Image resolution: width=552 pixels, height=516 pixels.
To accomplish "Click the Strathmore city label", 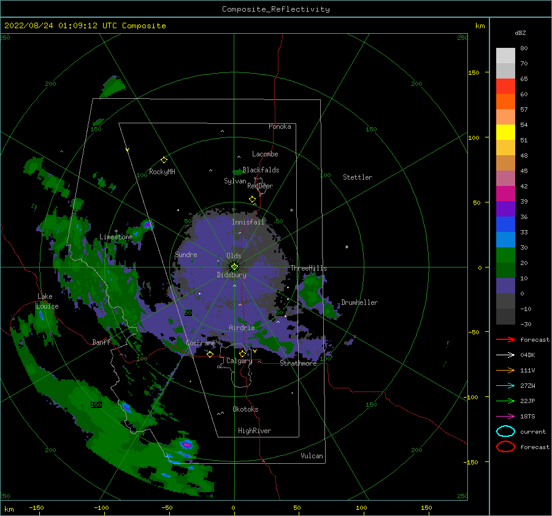I will click(x=298, y=363).
